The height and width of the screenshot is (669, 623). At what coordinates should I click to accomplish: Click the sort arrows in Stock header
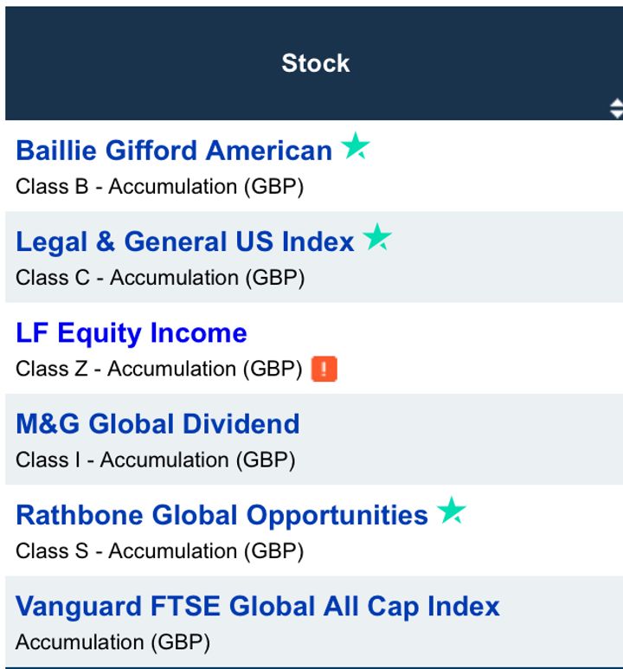tap(615, 109)
